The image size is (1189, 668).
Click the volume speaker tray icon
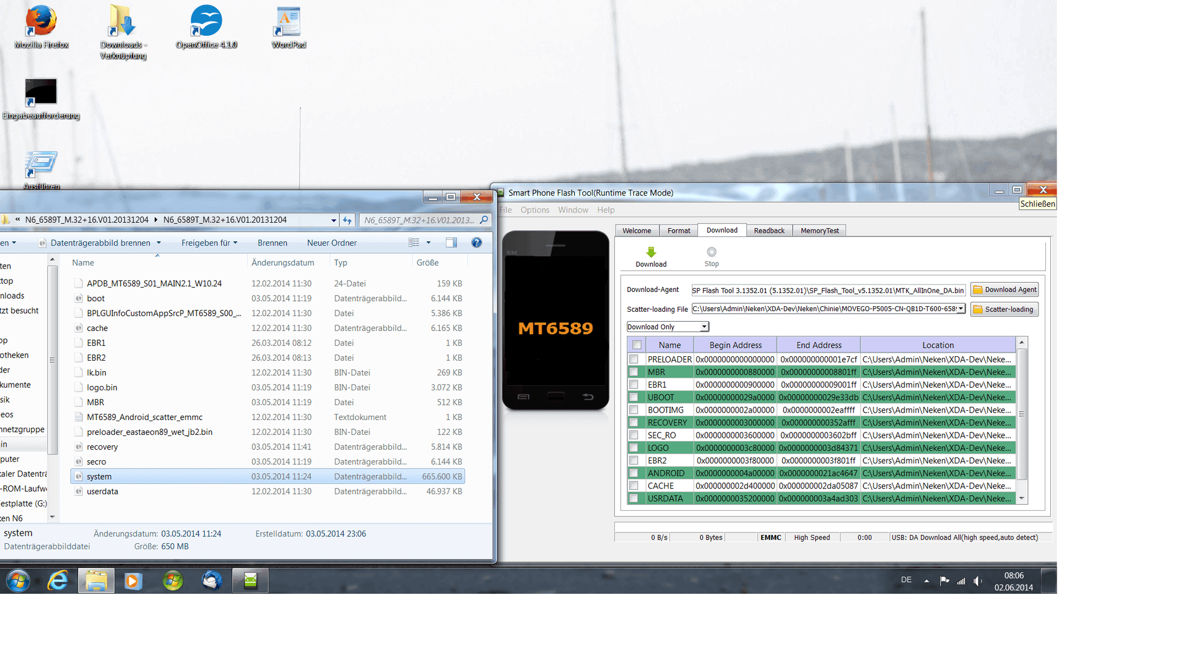pos(977,581)
